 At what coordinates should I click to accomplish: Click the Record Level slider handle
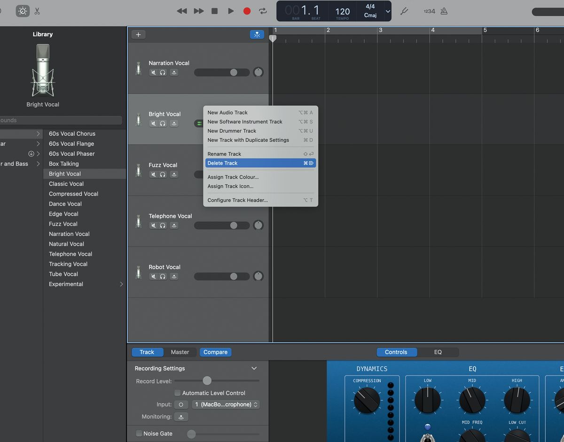click(208, 381)
